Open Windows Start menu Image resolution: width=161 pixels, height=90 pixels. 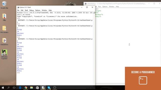[3, 88]
